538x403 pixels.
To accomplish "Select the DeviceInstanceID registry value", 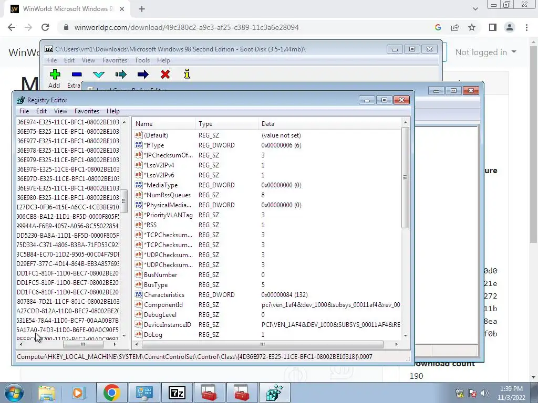I will (x=167, y=324).
